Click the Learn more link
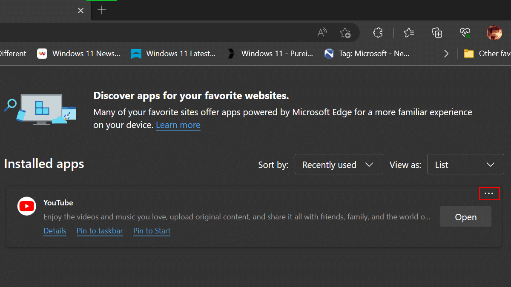The height and width of the screenshot is (287, 511). [178, 125]
